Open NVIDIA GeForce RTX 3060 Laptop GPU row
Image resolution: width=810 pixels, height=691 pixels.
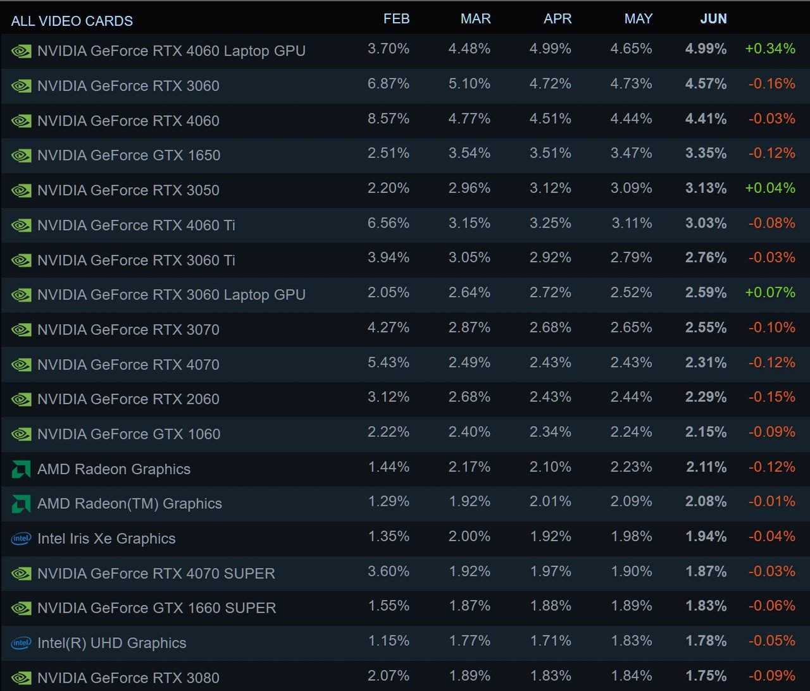click(405, 295)
